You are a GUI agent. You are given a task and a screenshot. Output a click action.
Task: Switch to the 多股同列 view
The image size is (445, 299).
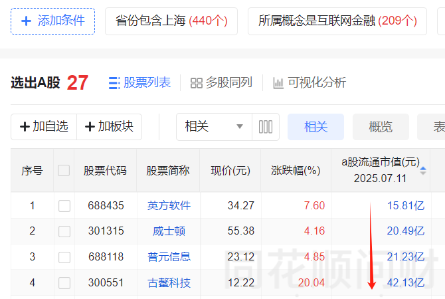pyautogui.click(x=221, y=83)
